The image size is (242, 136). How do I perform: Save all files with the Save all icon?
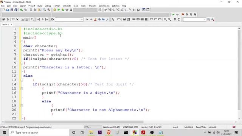[x=16, y=10]
